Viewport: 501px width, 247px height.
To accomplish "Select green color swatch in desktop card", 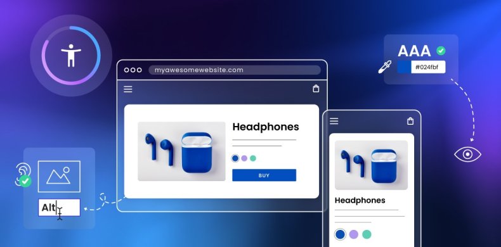I will point(253,158).
